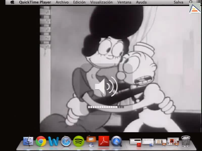Open the Edición menu
Screen dimensions: 202x151
click(79, 2)
